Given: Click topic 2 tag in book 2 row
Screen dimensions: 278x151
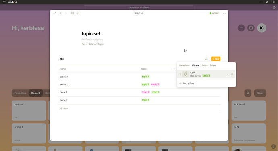Looking at the screenshot, I should [x=145, y=92].
